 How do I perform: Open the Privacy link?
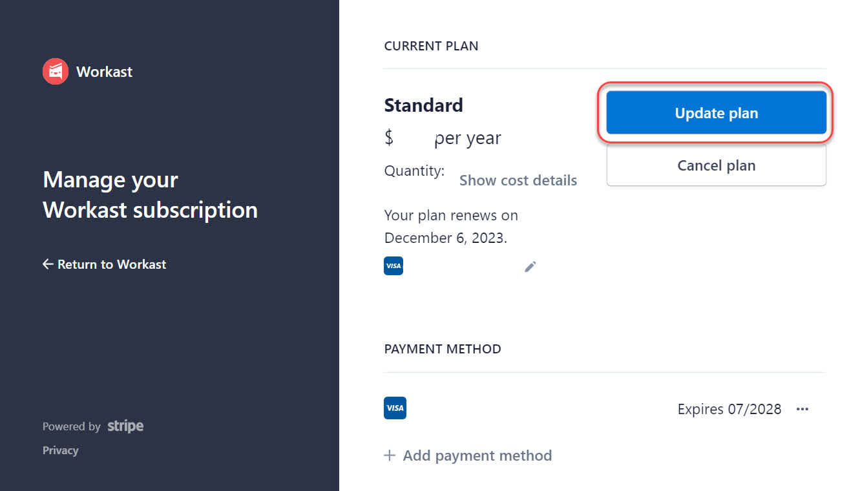point(61,450)
